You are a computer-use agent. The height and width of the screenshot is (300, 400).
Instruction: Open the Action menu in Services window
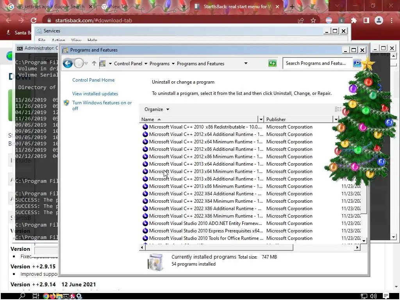[x=58, y=40]
